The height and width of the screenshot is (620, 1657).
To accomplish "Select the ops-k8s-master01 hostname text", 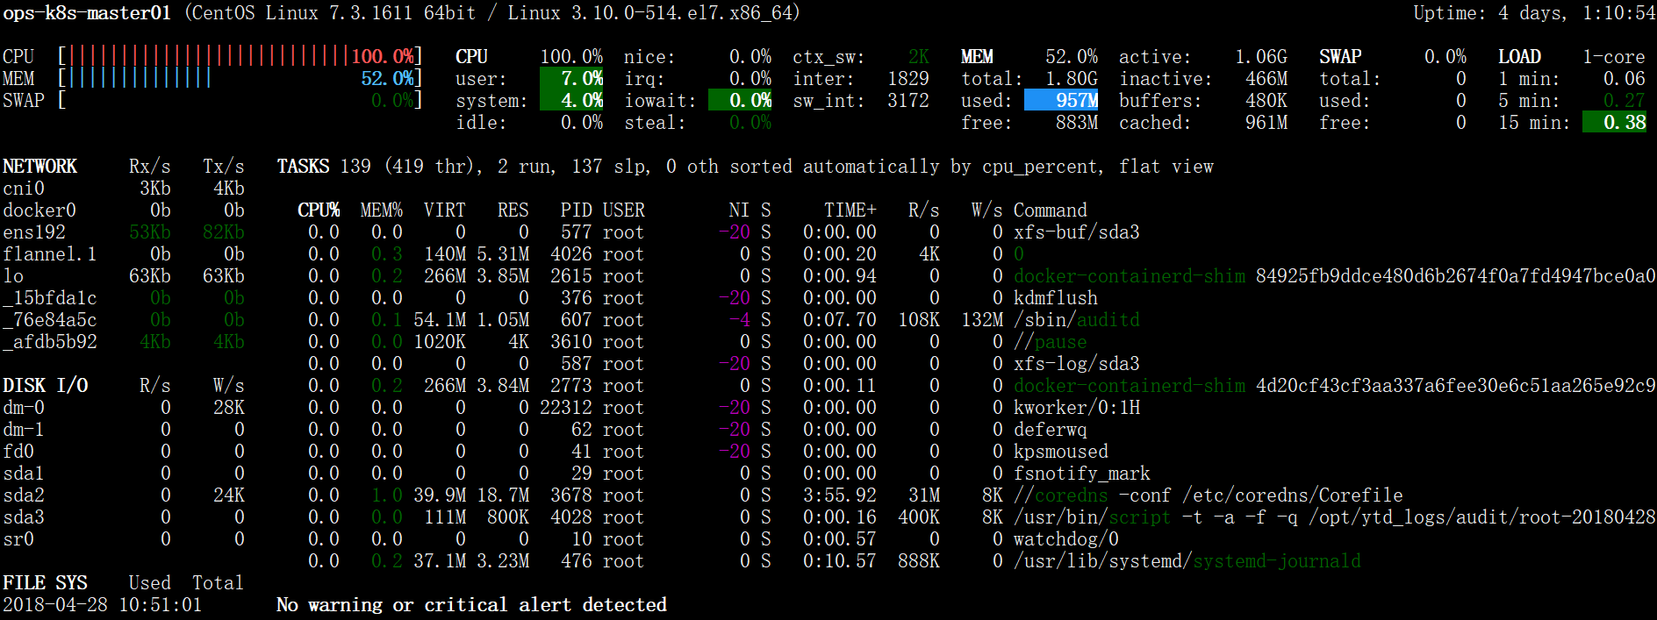I will 87,13.
